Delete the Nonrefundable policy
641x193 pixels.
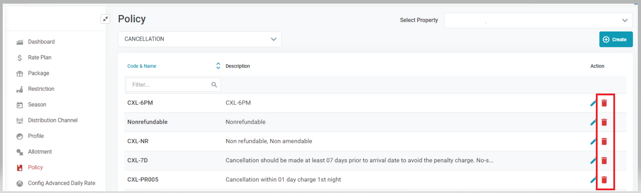[x=604, y=122]
